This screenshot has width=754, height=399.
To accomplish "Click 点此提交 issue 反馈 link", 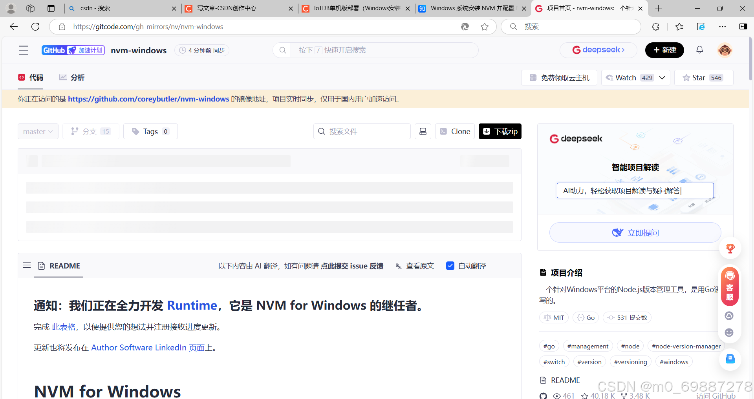I will (352, 266).
